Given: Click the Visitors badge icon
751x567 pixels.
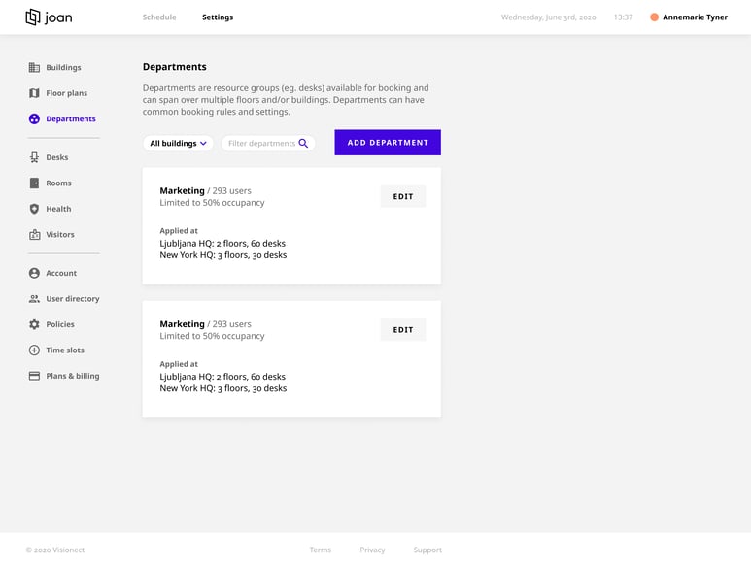Looking at the screenshot, I should click(34, 234).
